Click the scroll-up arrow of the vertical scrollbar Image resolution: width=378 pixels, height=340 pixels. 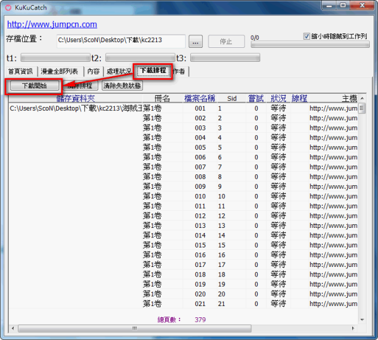click(362, 107)
